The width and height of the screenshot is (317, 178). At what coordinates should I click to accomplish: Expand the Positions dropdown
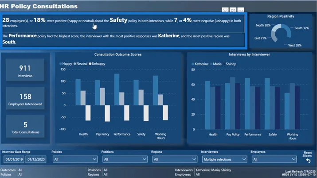[125, 159]
